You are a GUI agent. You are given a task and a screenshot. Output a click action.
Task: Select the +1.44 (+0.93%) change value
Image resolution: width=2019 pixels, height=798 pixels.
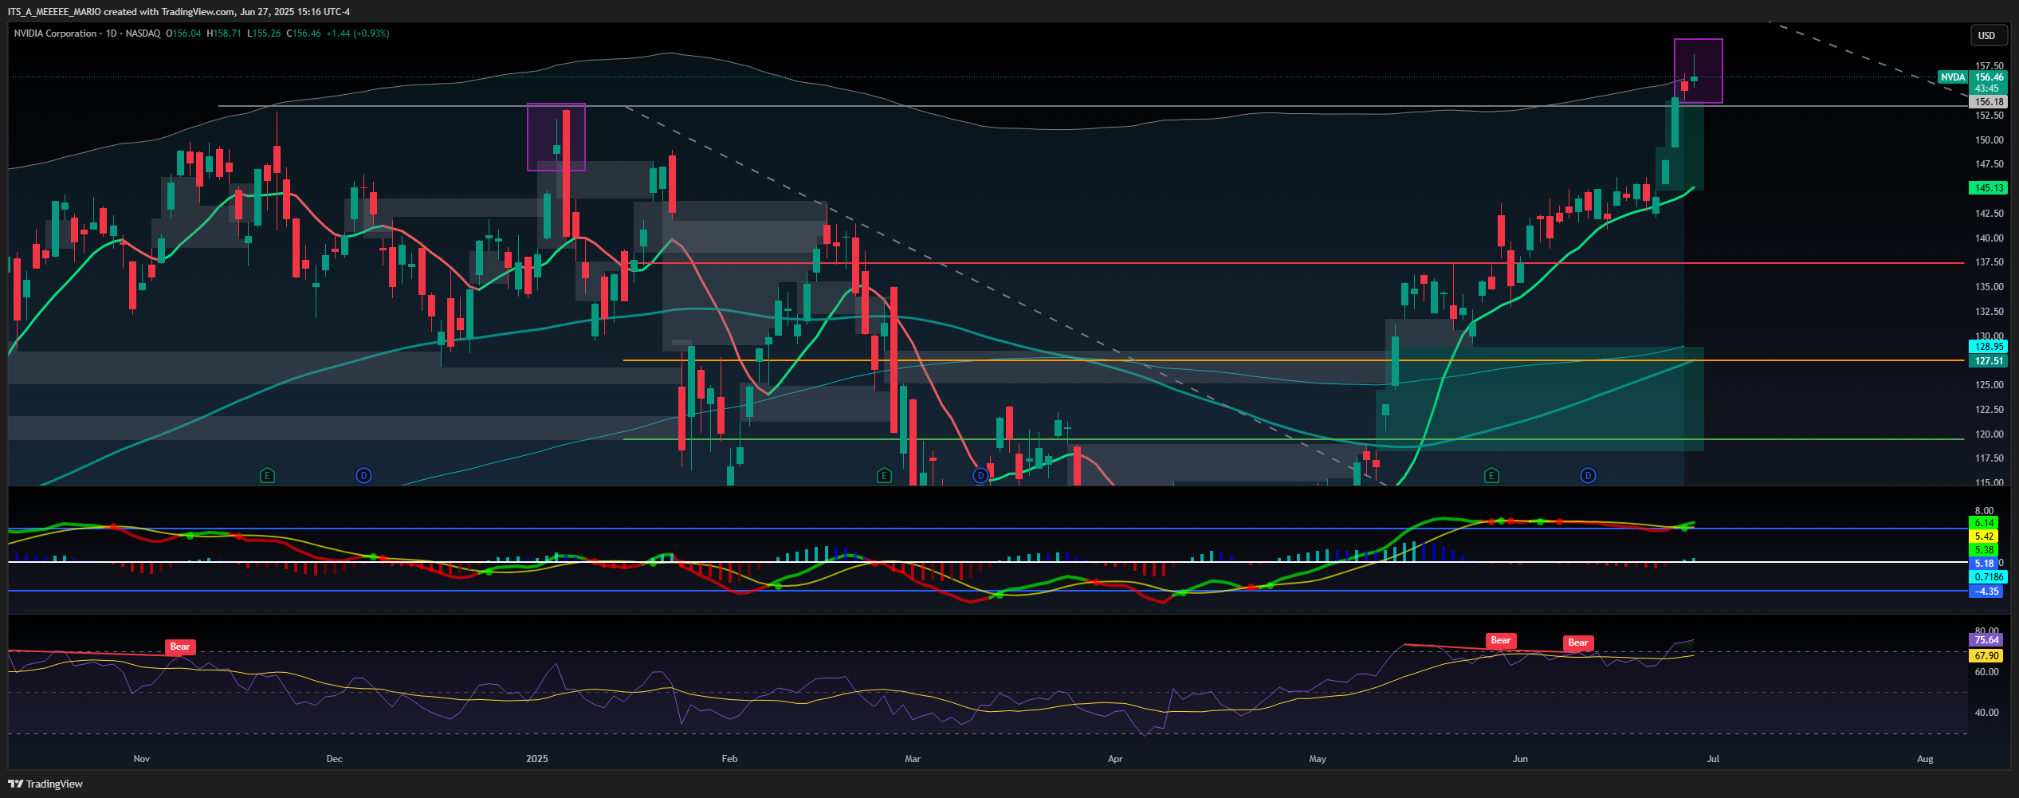click(358, 33)
